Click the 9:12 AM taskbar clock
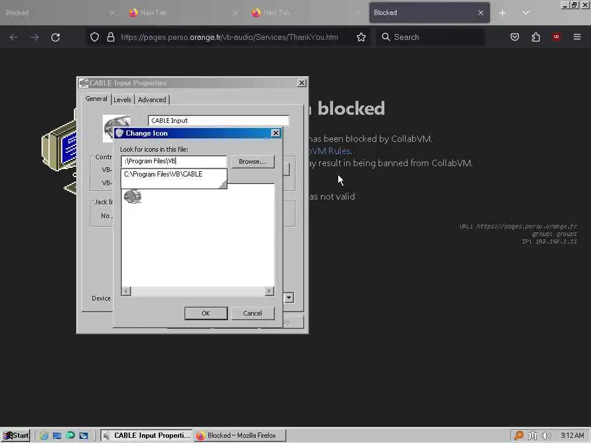 click(x=572, y=436)
